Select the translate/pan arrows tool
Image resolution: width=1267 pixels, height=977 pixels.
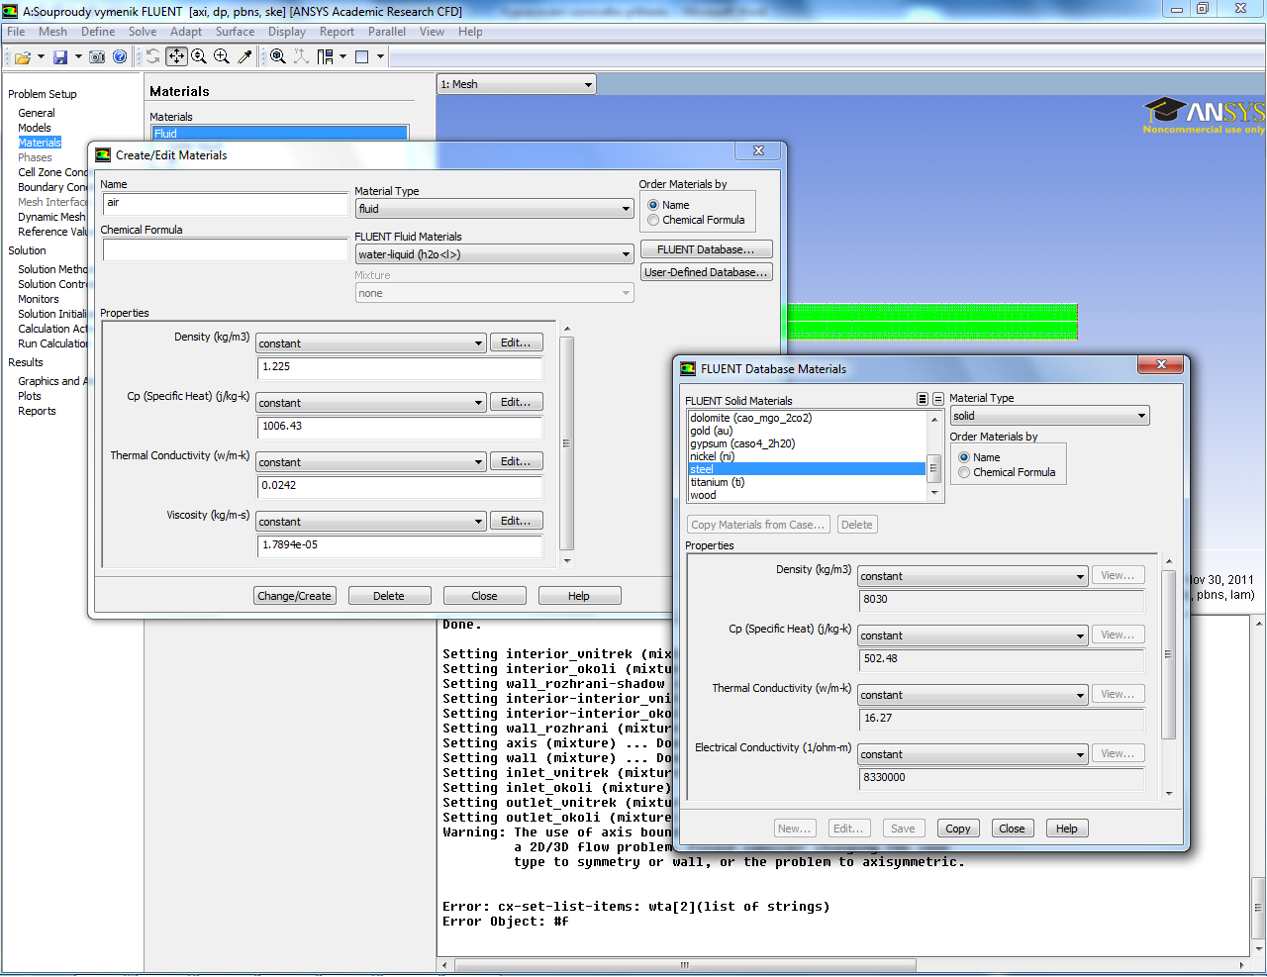click(x=176, y=56)
